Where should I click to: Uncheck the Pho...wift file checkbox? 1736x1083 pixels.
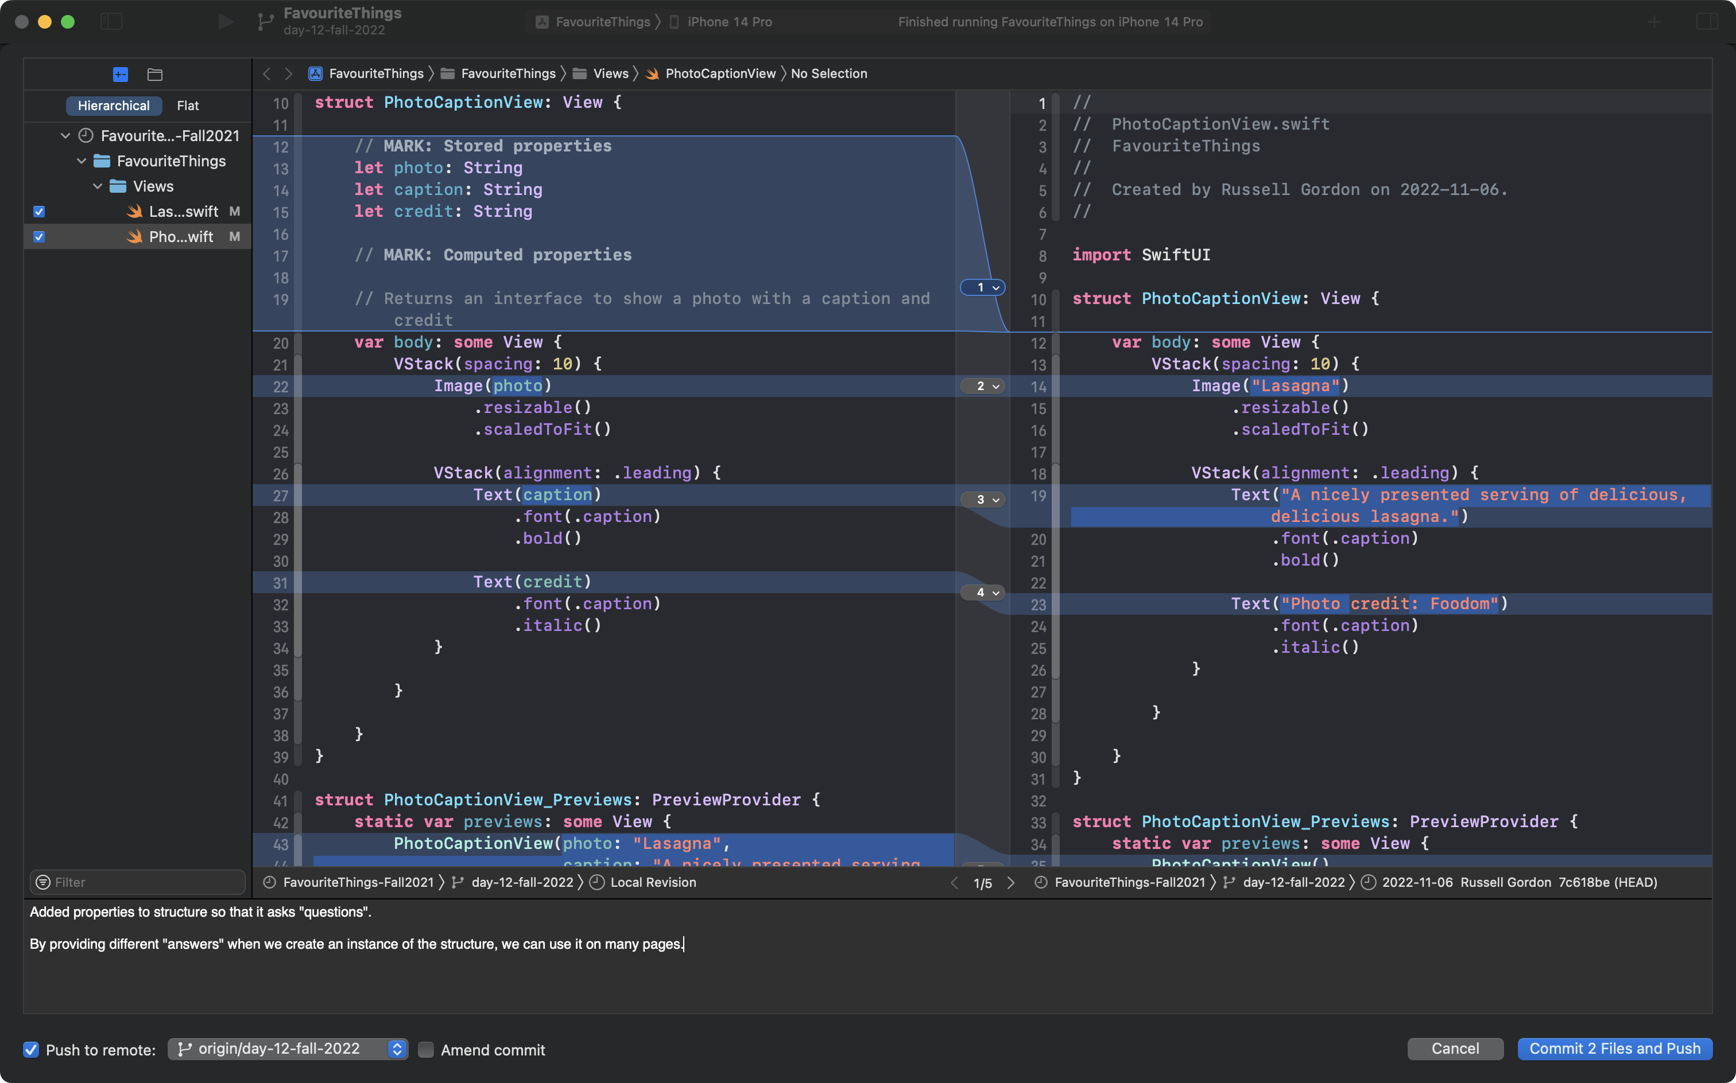pyautogui.click(x=40, y=237)
